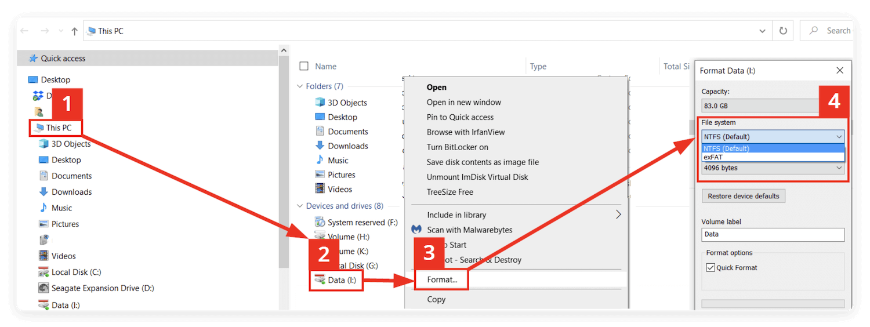The image size is (870, 327).
Task: Open the File system dropdown
Action: [x=773, y=137]
